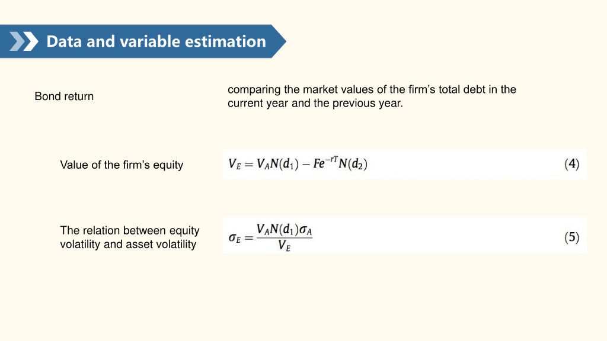Click the double chevron arrow icon

tap(24, 41)
